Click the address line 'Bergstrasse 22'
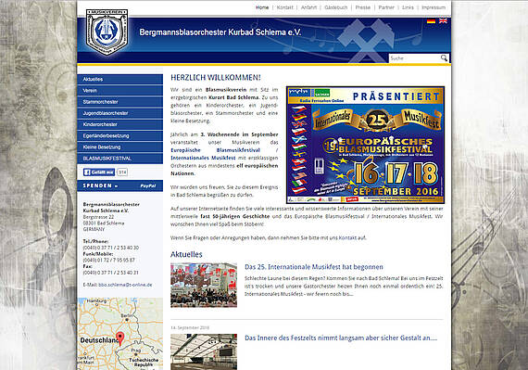 (98, 217)
